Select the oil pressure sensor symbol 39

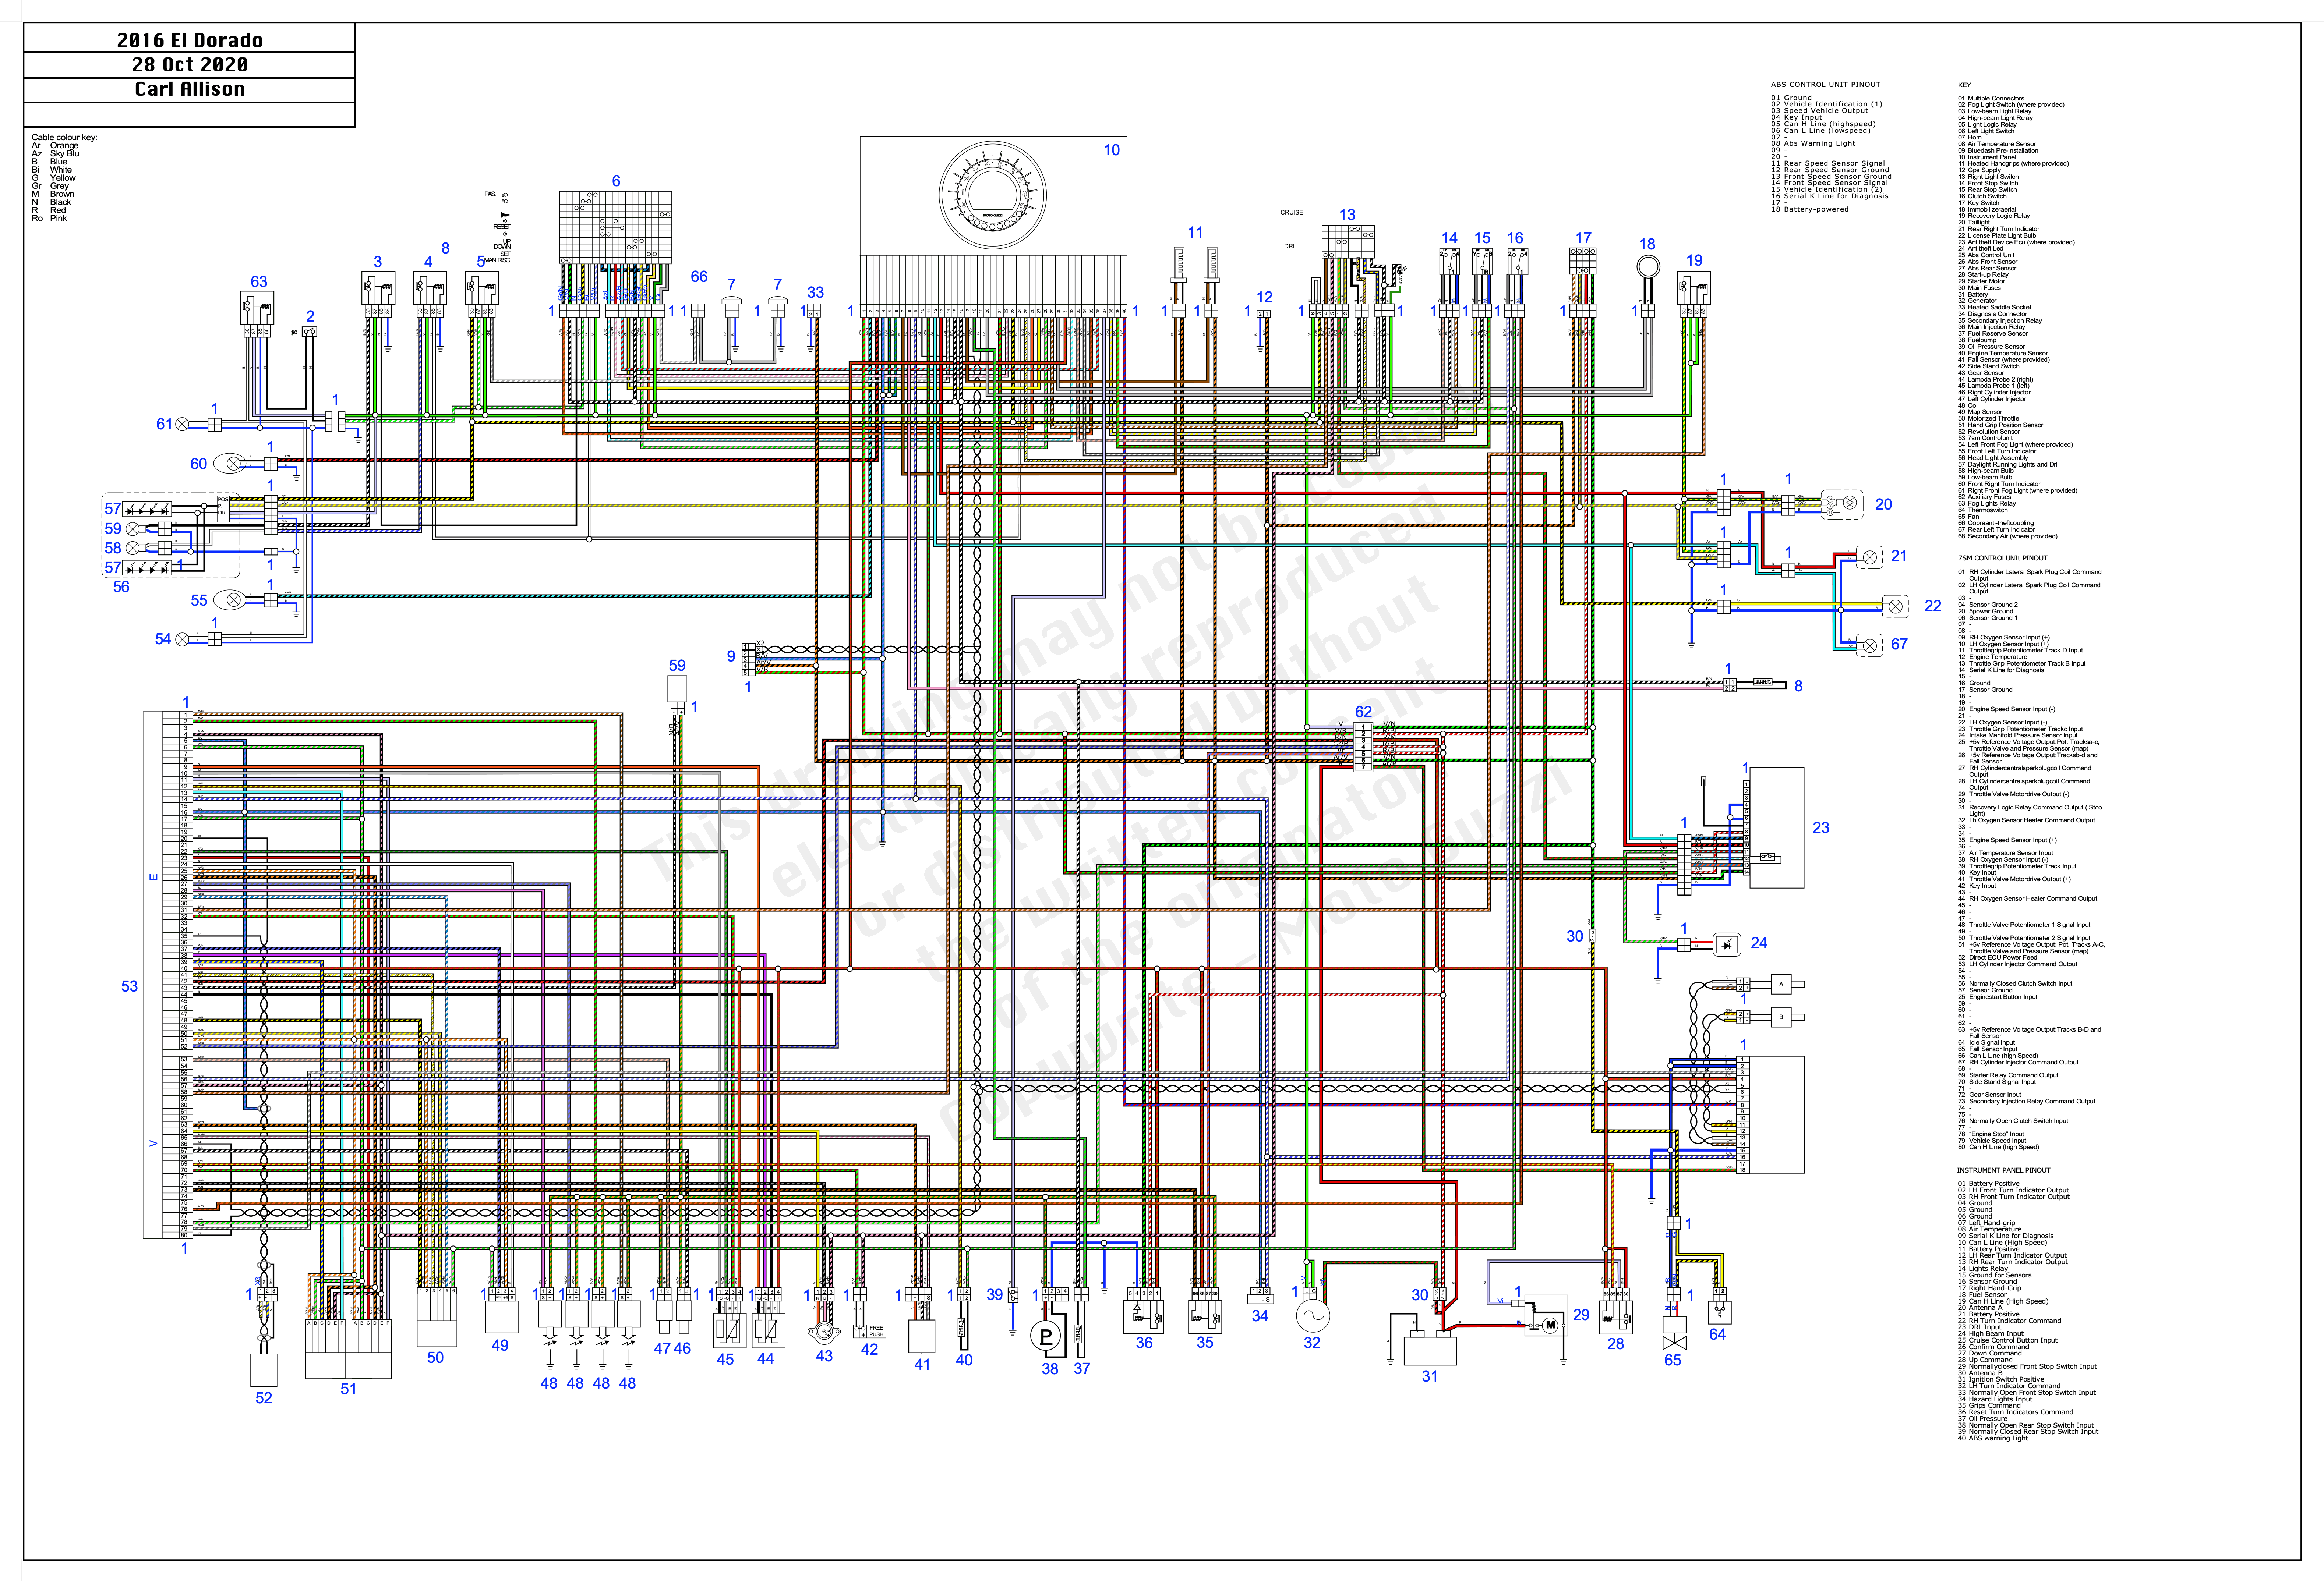(1013, 1295)
